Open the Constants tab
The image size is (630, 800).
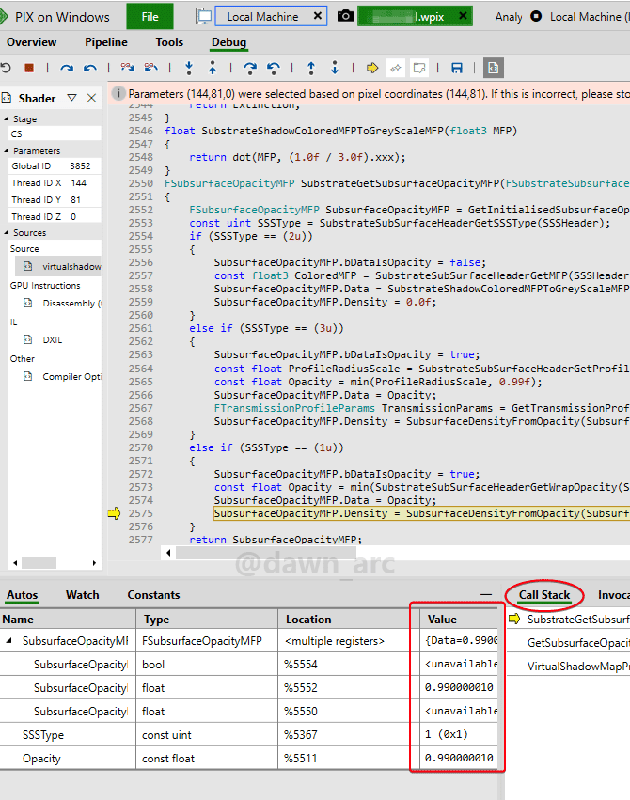click(153, 595)
